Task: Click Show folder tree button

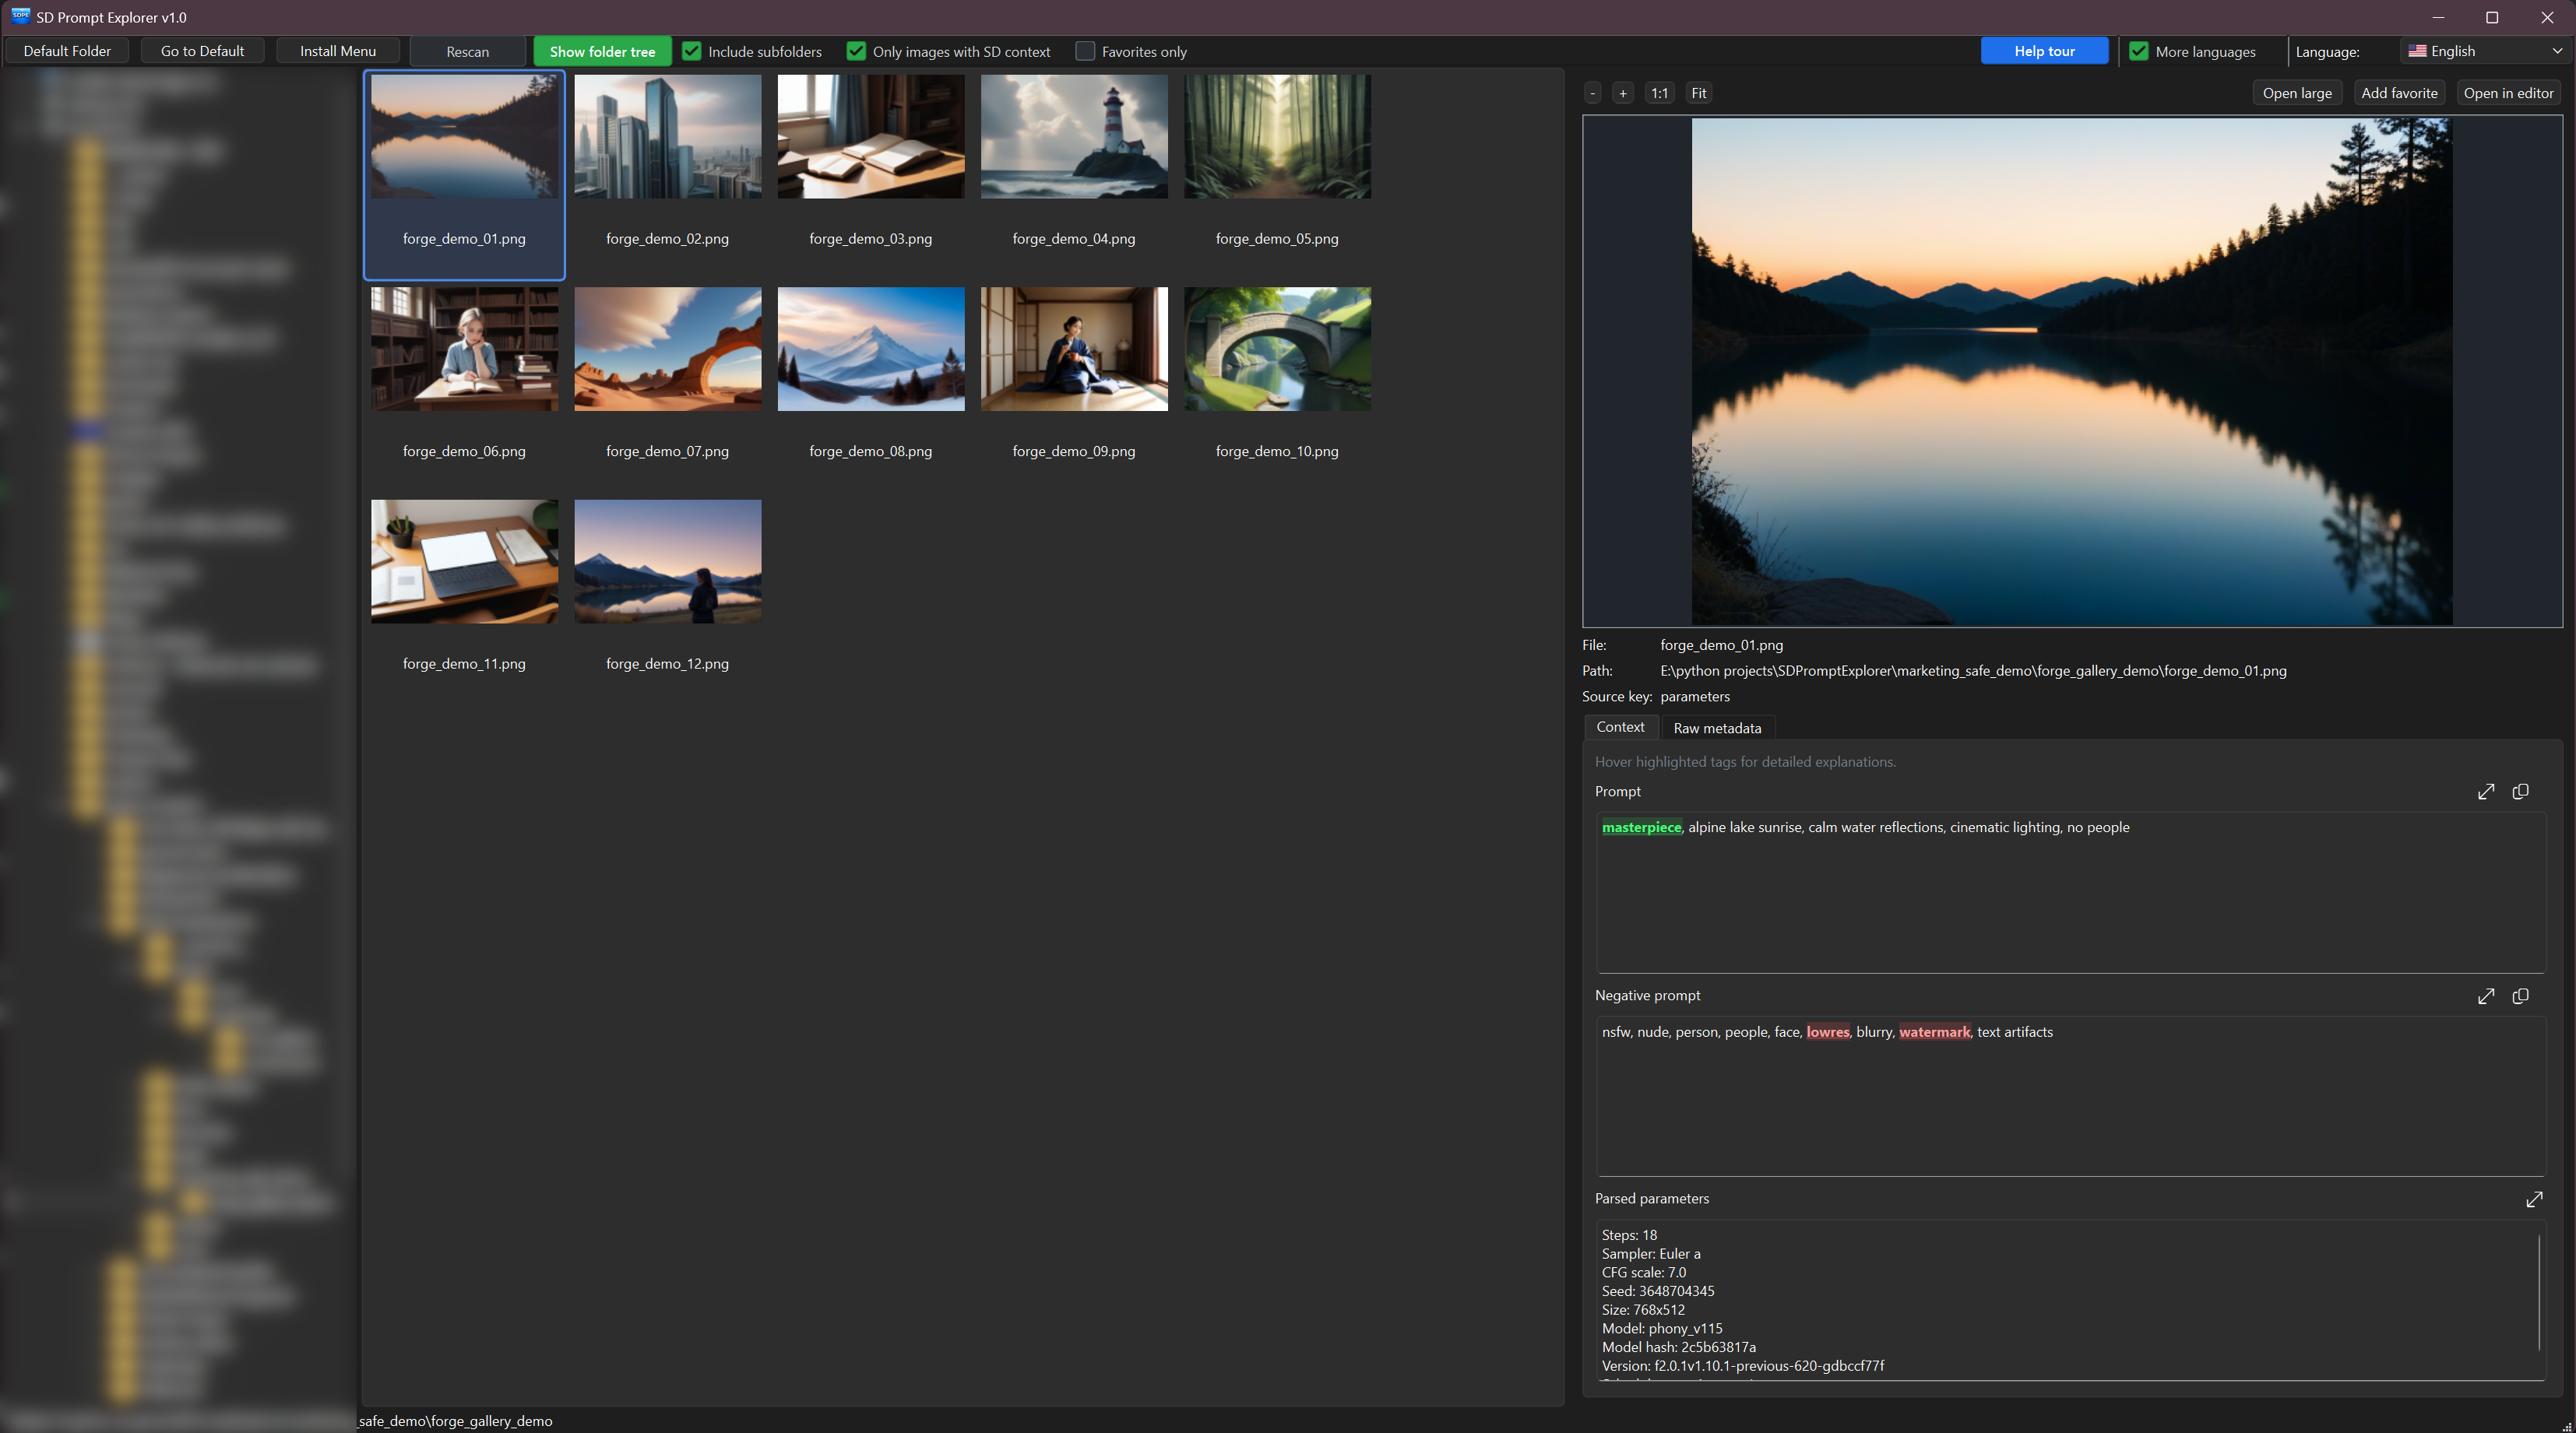Action: [602, 51]
